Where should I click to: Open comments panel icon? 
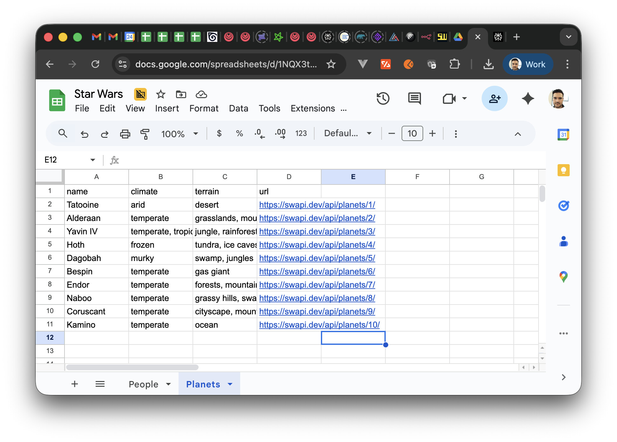point(414,98)
